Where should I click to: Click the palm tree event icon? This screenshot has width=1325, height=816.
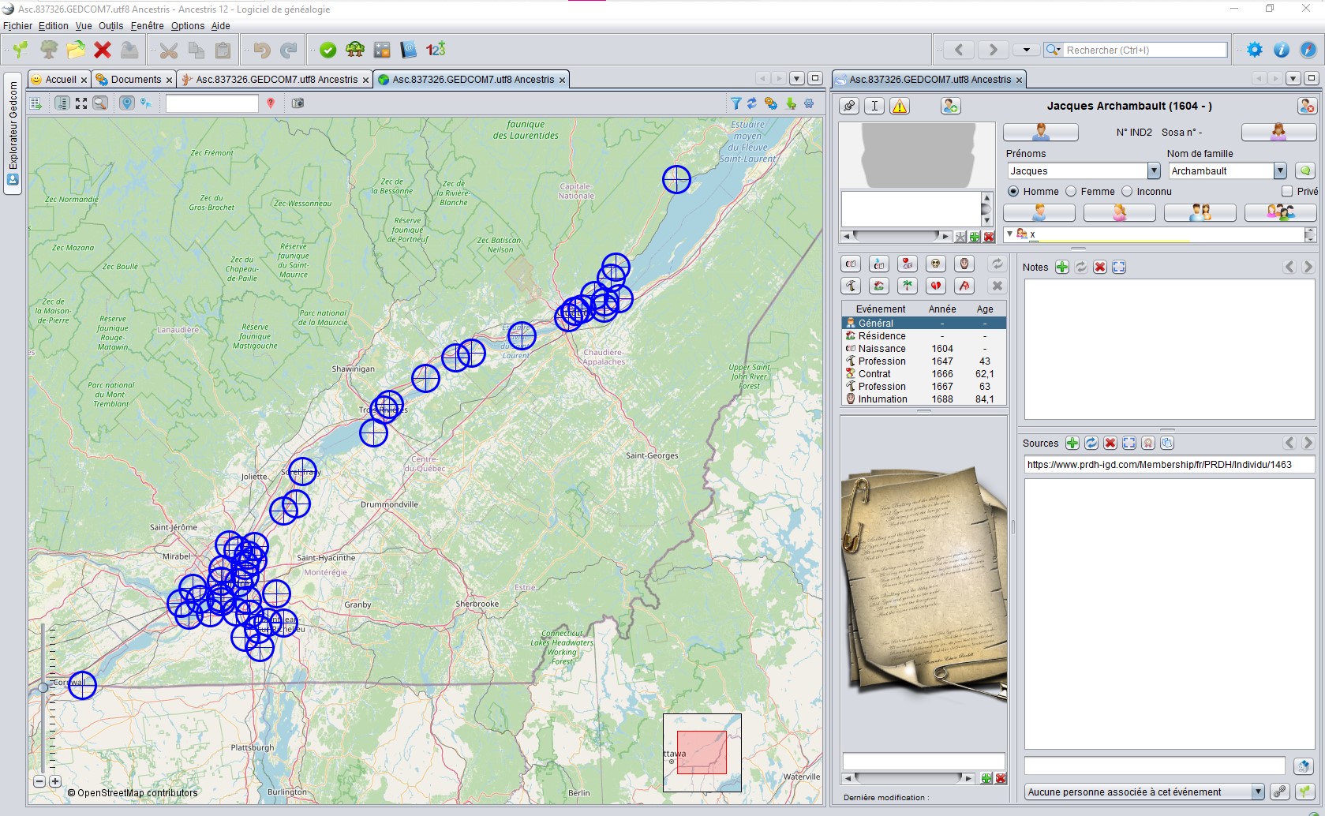click(x=908, y=286)
